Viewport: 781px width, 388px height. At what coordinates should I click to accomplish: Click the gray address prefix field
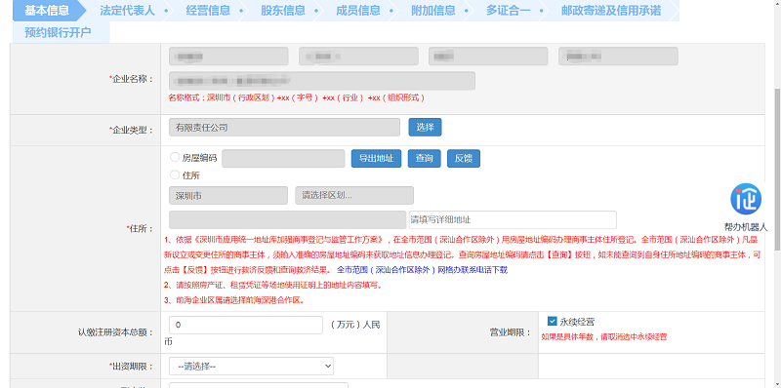[x=288, y=220]
